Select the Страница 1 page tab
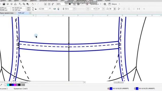 [x=24, y=82]
